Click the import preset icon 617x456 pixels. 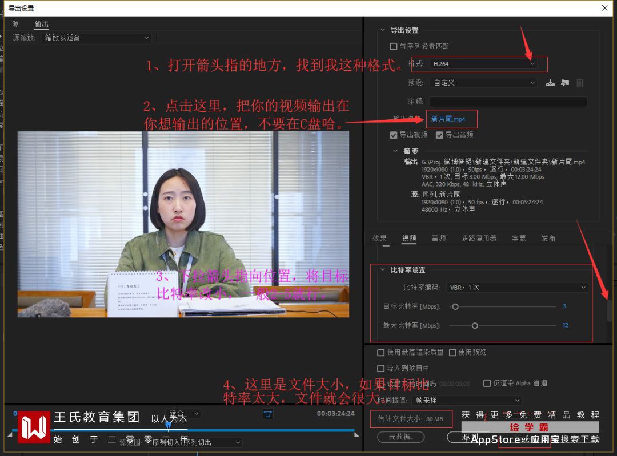(565, 83)
